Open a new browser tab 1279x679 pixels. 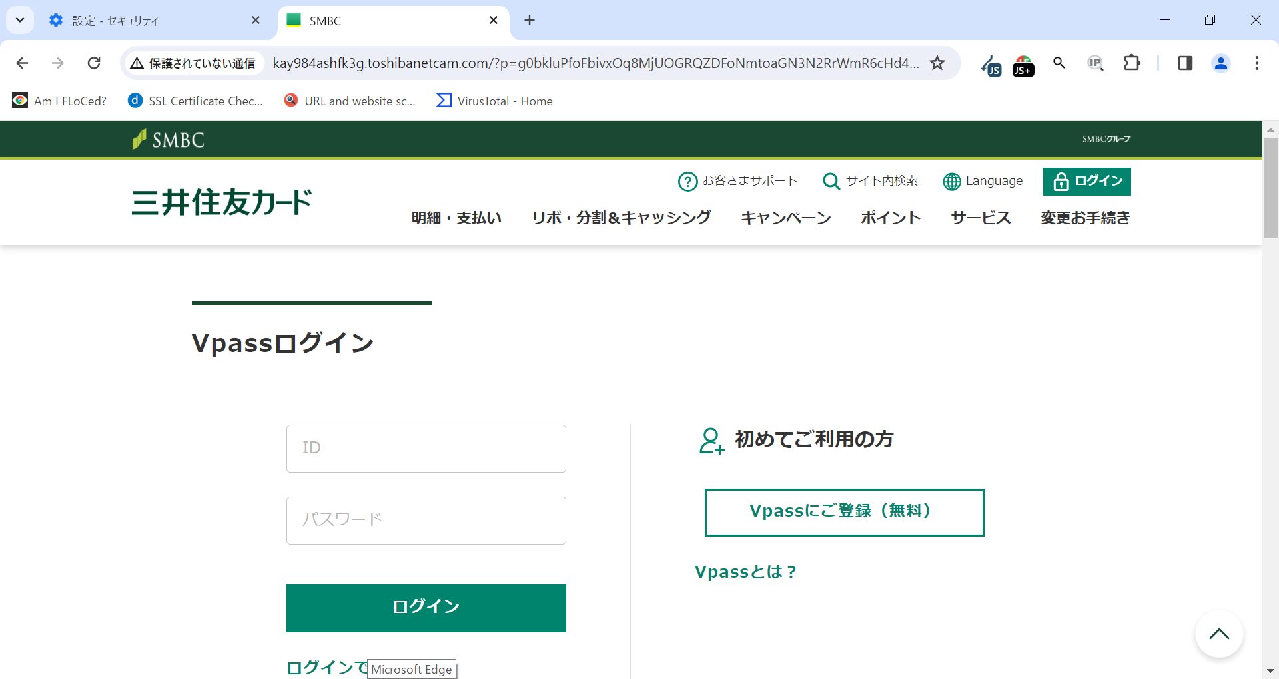coord(530,21)
